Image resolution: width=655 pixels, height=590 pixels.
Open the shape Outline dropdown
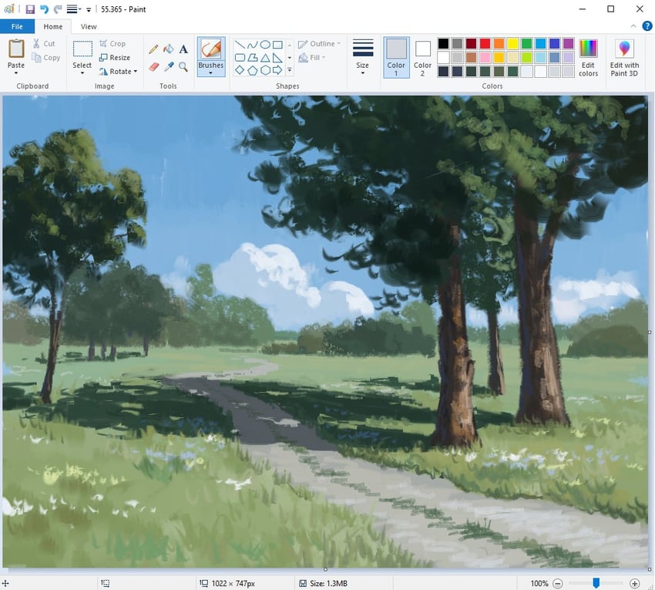tap(320, 44)
